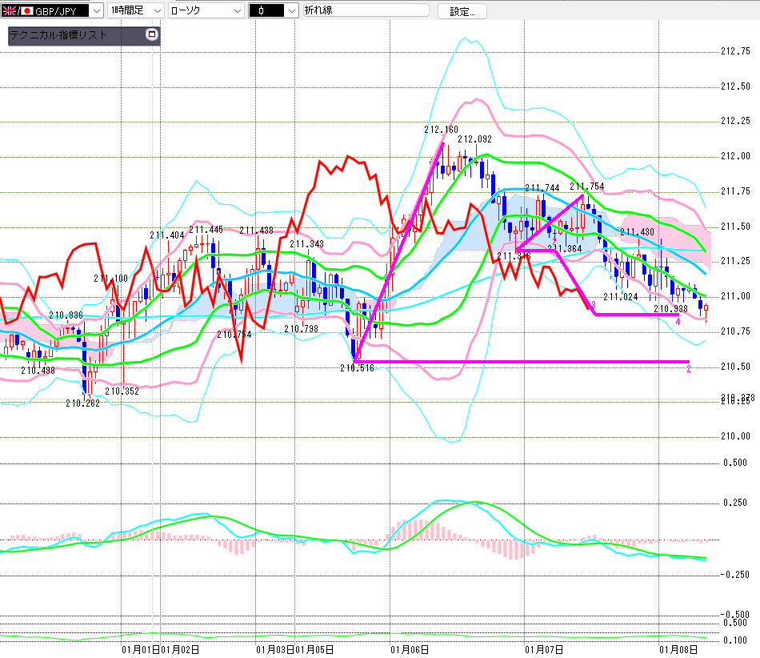760x658 pixels.
Task: Click the 210.262 lowest price label
Action: pyautogui.click(x=82, y=403)
